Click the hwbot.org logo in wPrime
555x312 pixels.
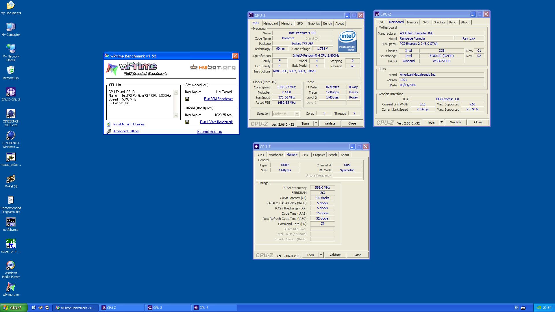click(212, 67)
